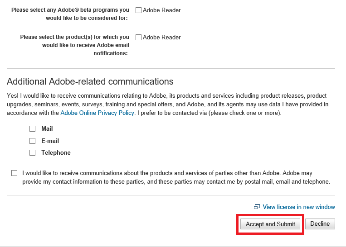Click the View license in new window link

[299, 207]
